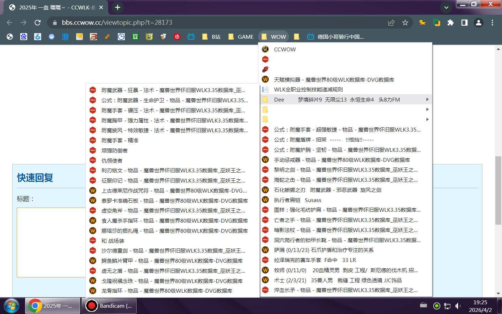The height and width of the screenshot is (314, 502).
Task: Click the share icon in the address bar
Action: point(391,22)
